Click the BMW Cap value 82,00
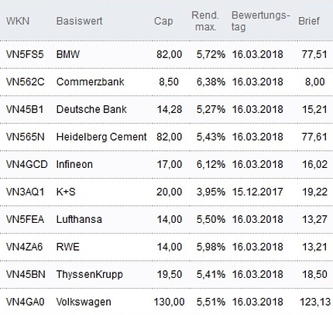 click(169, 54)
